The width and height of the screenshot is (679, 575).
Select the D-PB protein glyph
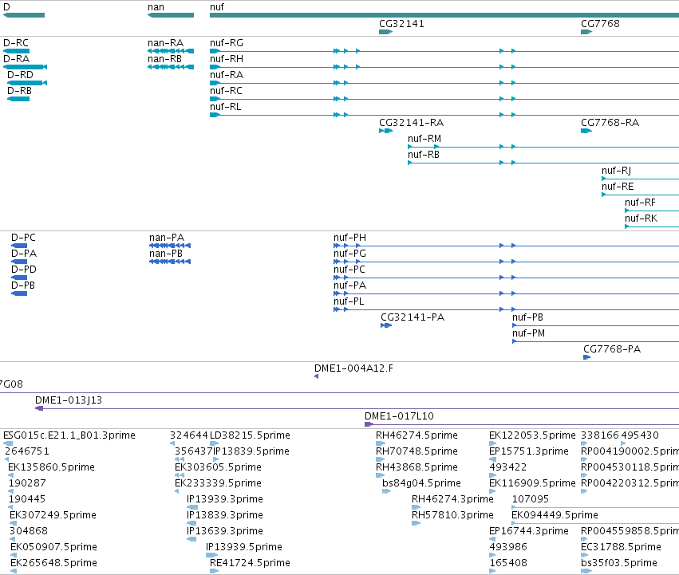click(19, 293)
